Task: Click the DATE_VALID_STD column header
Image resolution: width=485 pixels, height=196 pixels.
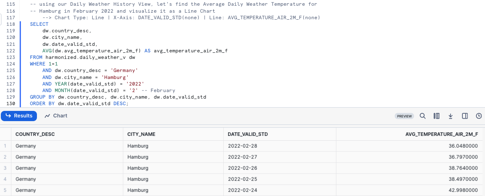Action: click(248, 134)
